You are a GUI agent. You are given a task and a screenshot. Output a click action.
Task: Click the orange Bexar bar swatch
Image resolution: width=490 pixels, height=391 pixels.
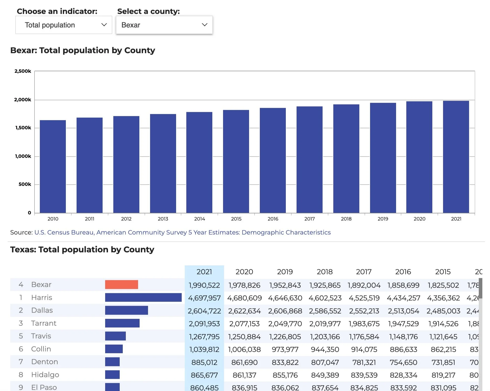click(x=121, y=285)
